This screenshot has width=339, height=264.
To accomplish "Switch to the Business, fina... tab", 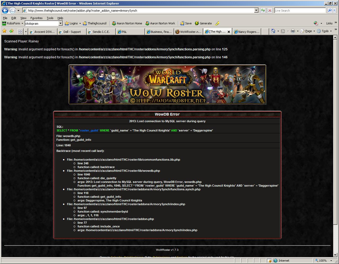I will point(159,32).
